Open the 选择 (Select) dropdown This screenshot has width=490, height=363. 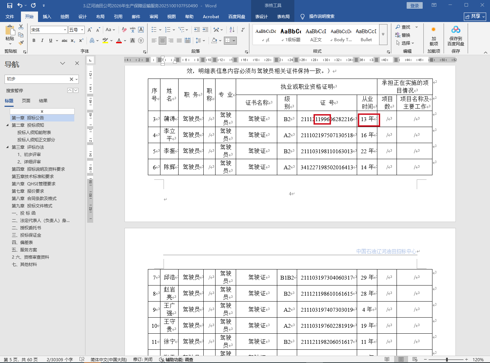click(405, 43)
